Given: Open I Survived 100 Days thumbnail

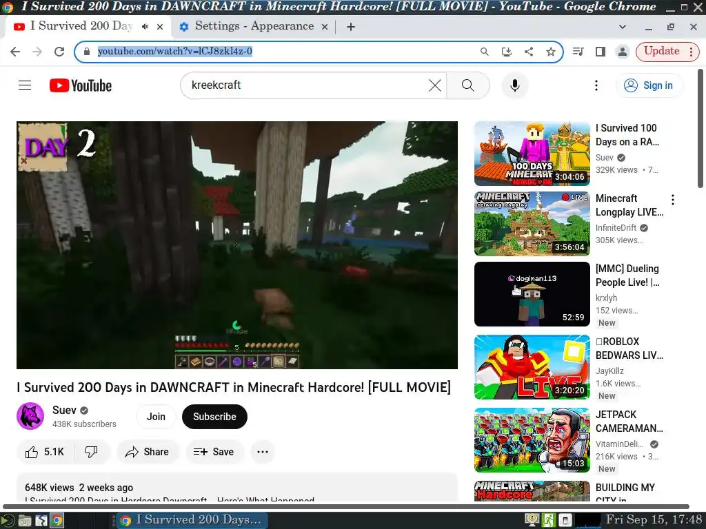Looking at the screenshot, I should coord(532,154).
